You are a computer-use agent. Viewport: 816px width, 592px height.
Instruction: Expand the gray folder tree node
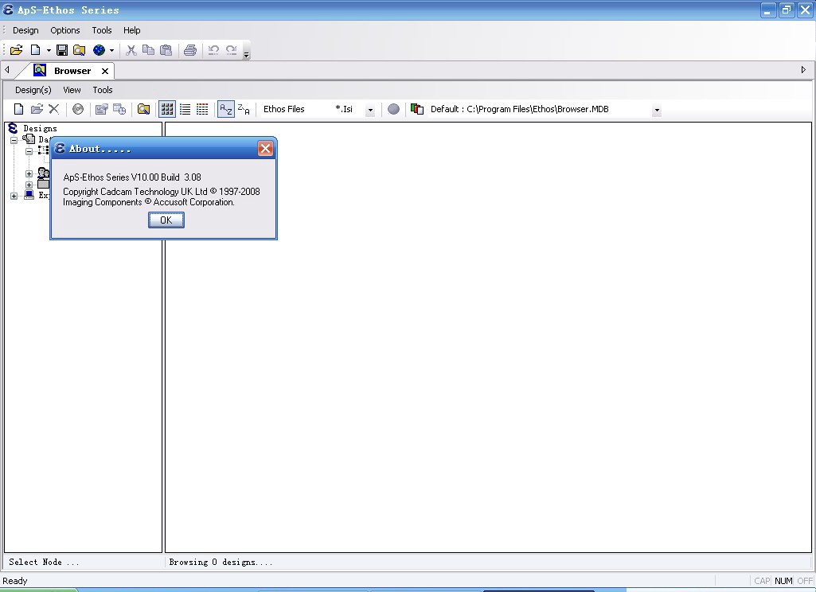(x=29, y=185)
